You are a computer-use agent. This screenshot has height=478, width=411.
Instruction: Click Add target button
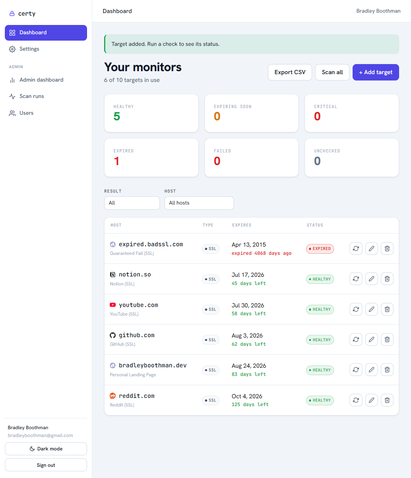[x=376, y=72]
